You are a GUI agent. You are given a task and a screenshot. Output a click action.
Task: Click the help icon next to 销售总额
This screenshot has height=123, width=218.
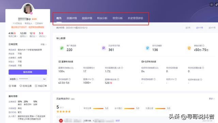click(x=203, y=45)
